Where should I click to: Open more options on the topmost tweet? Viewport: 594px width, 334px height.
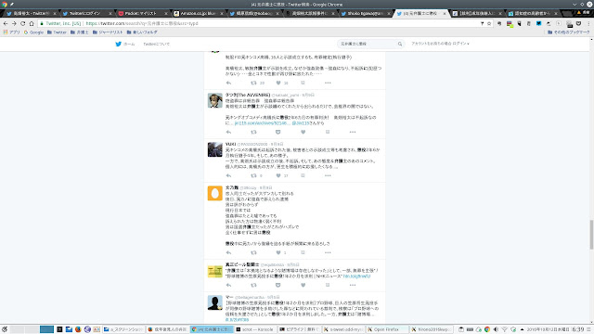pyautogui.click(x=328, y=83)
